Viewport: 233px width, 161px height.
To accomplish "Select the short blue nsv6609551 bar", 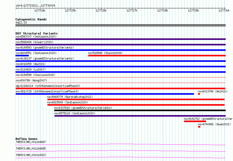I will point(22,56).
